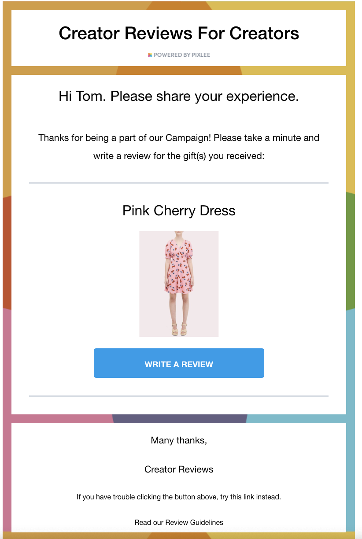Click the Creator Reviews signature text
This screenshot has width=362, height=539.
coord(179,469)
